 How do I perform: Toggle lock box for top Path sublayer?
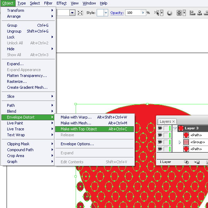pyautogui.click(x=166, y=135)
